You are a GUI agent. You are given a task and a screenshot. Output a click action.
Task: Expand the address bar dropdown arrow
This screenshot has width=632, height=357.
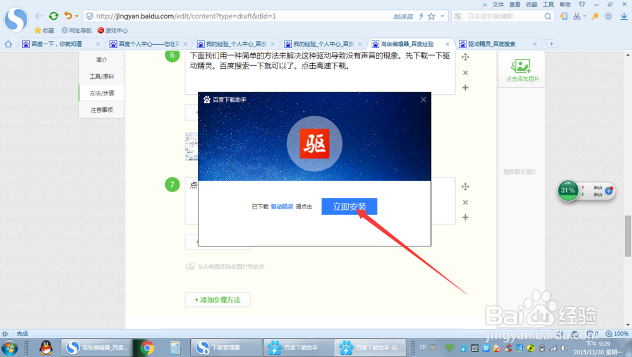click(x=442, y=16)
